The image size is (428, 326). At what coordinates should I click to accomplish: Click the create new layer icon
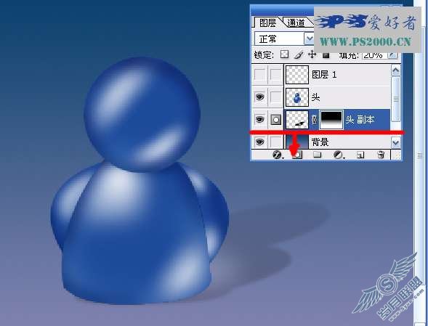(360, 155)
